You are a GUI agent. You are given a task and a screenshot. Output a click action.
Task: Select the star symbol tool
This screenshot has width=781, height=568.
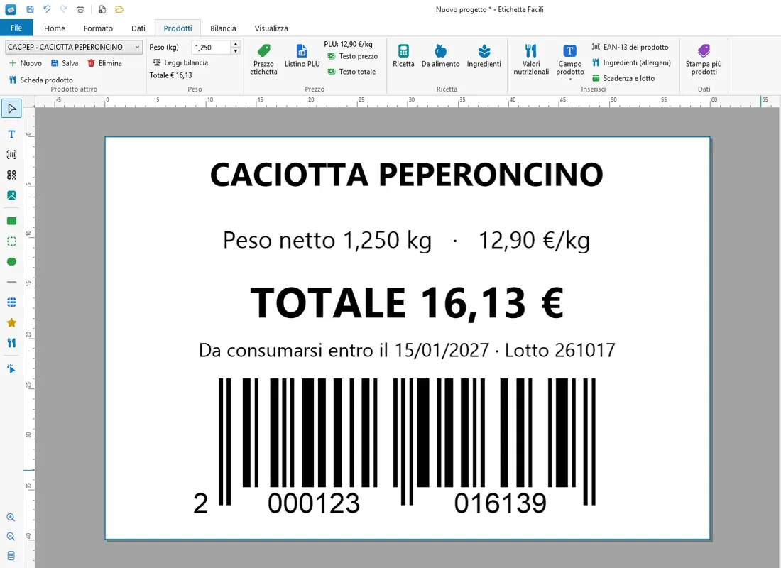tap(11, 323)
